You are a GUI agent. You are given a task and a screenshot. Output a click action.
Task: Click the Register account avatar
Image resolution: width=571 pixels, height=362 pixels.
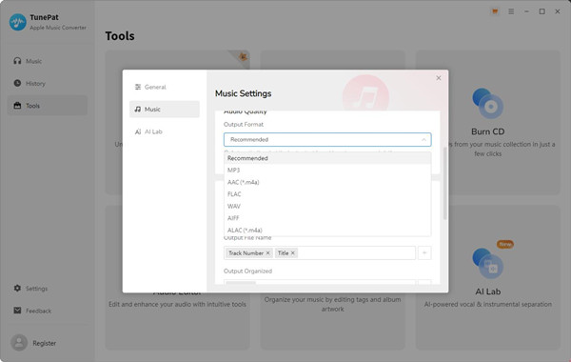pyautogui.click(x=19, y=343)
